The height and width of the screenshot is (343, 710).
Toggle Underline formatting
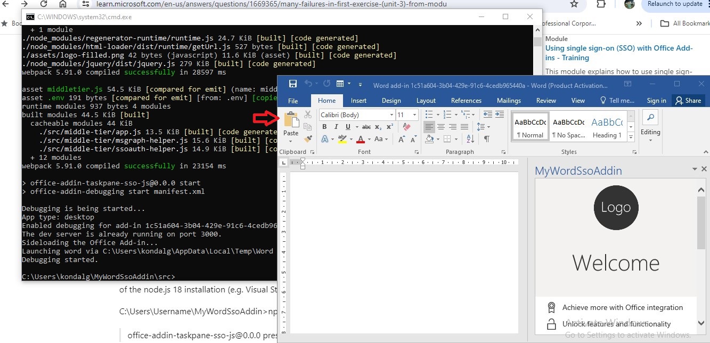pyautogui.click(x=348, y=127)
